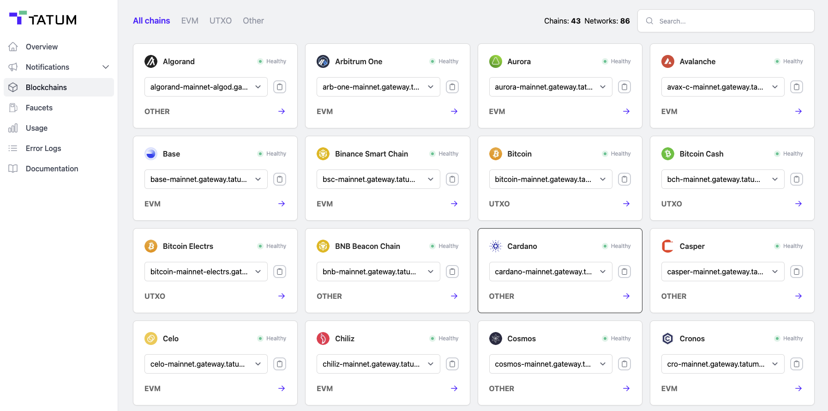Open Arbitrum One details via arrow icon
Image resolution: width=828 pixels, height=411 pixels.
[454, 111]
